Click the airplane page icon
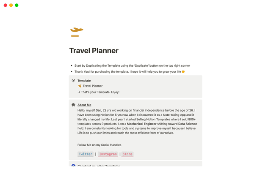The width and height of the screenshot is (271, 169). [77, 32]
